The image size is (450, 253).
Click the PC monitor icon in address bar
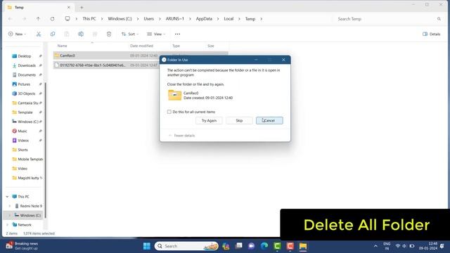coord(67,19)
